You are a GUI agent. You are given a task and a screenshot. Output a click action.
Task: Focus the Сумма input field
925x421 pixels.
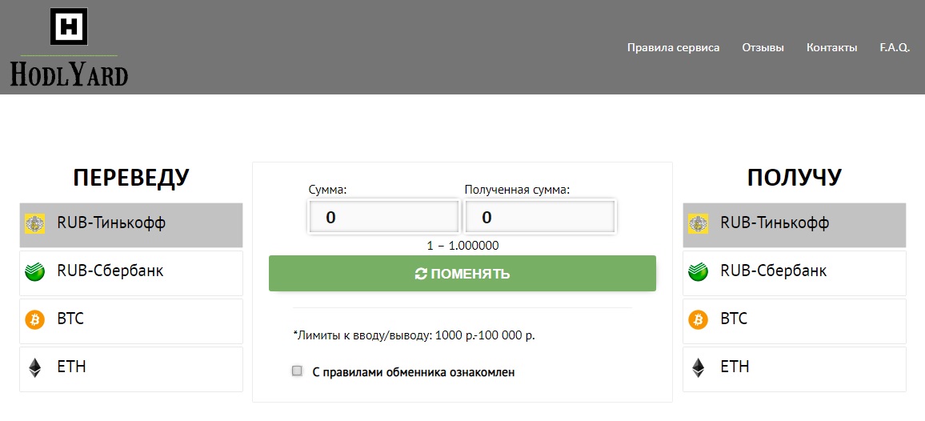(383, 217)
